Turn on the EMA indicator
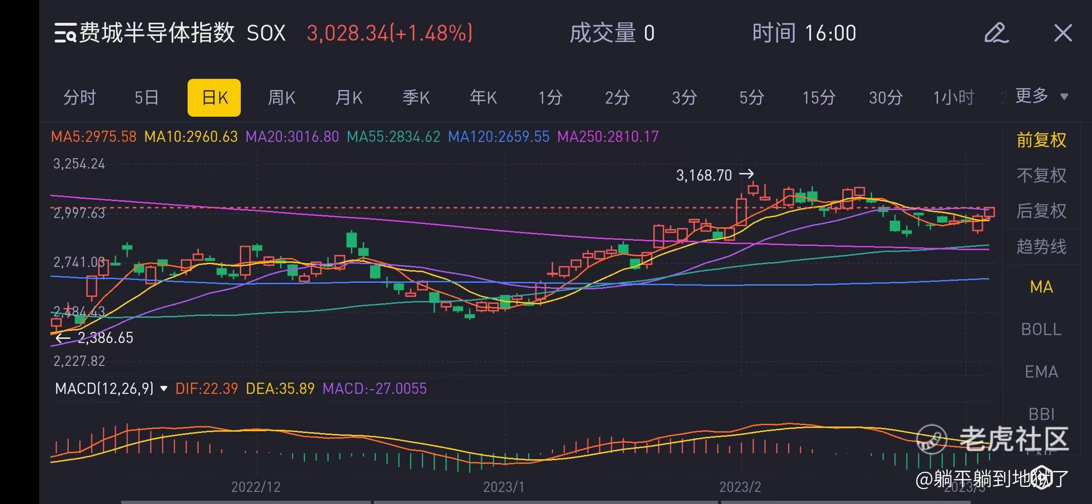This screenshot has width=1092, height=504. 1041,372
